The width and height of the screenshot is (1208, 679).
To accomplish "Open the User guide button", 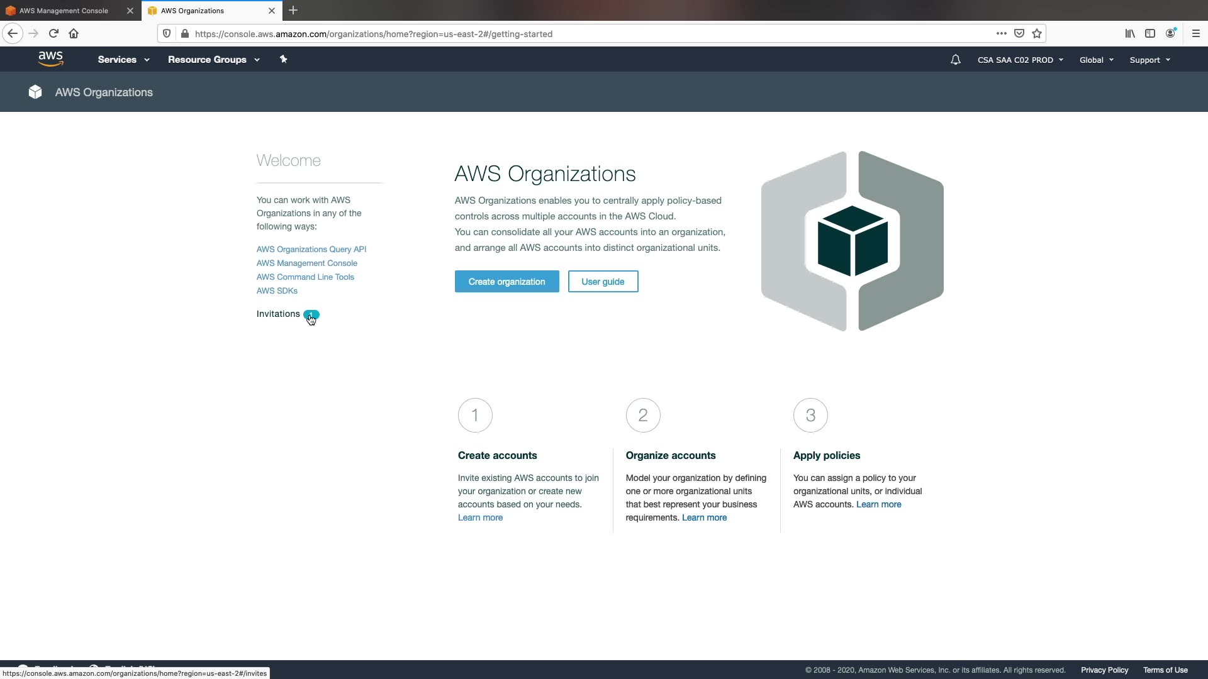I will (603, 282).
